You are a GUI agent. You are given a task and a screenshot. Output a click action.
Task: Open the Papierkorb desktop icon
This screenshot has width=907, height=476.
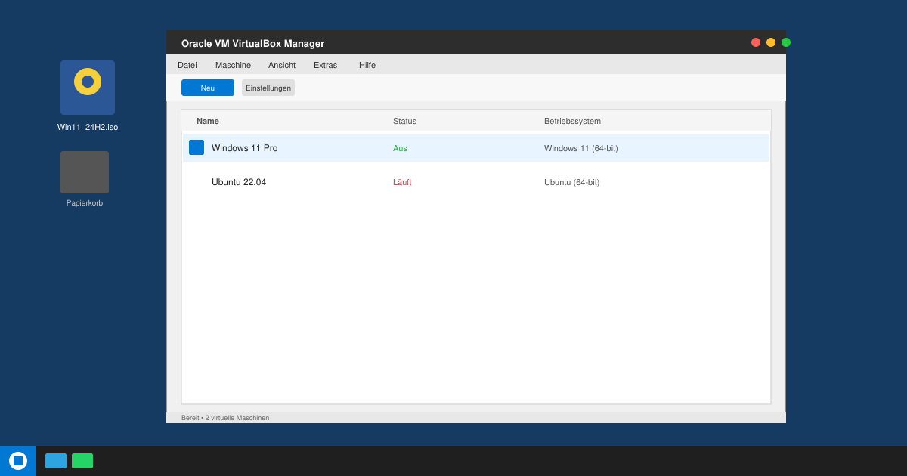85,172
